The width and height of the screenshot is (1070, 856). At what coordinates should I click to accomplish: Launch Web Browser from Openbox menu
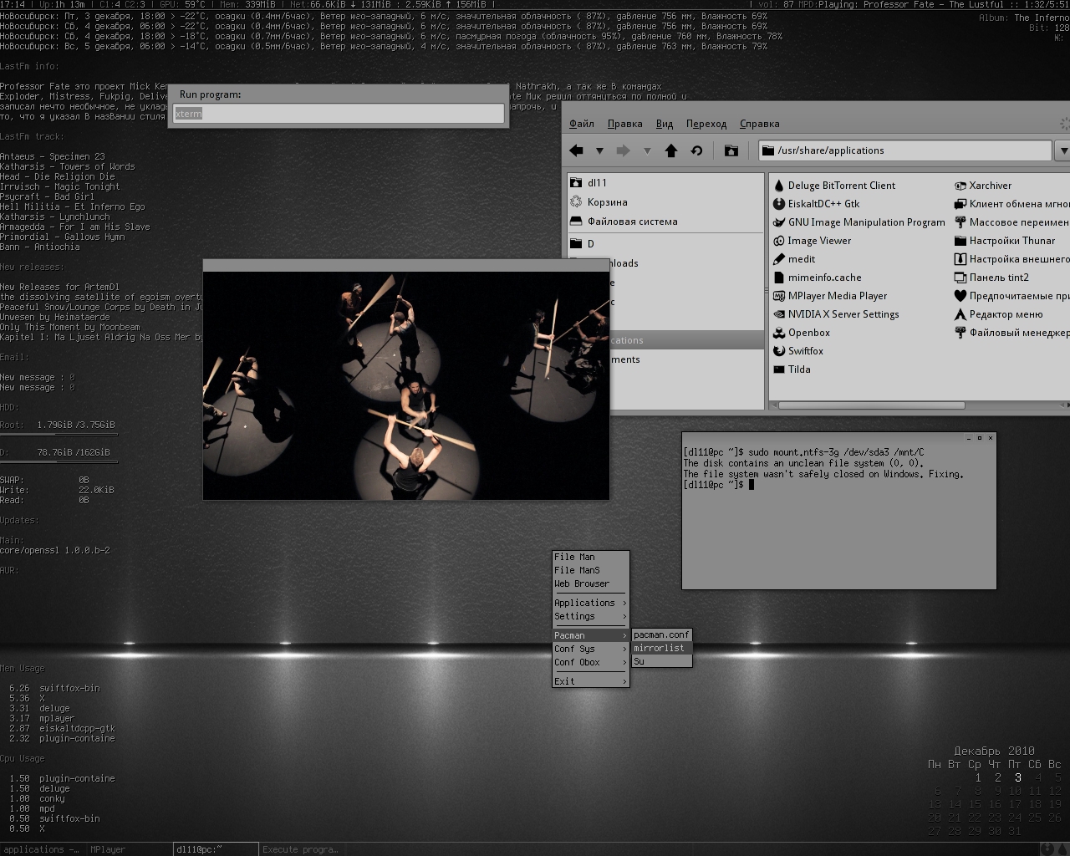click(x=590, y=583)
